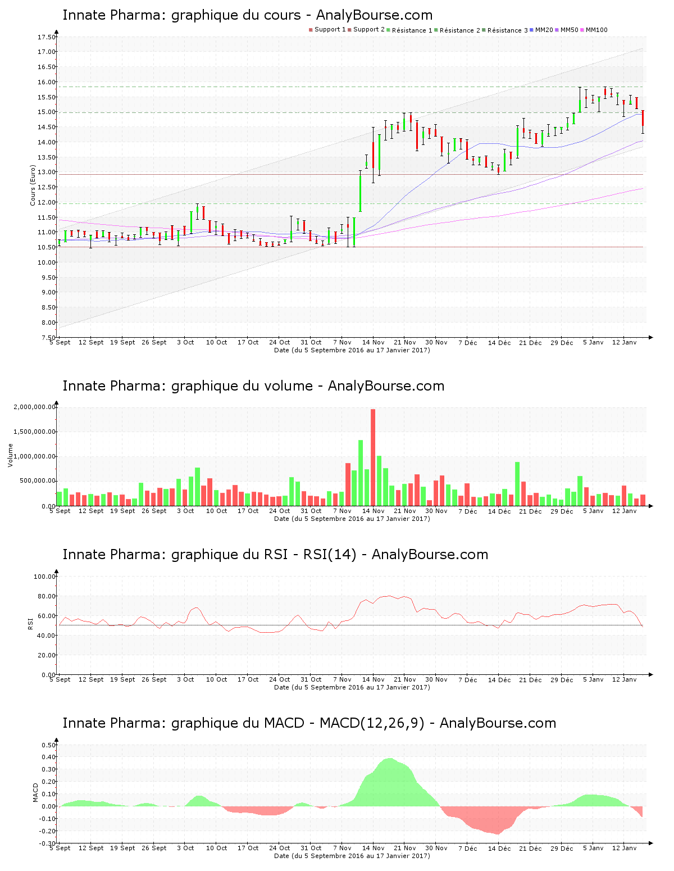The image size is (674, 871).
Task: Click the tallest red volume bar at 14 Nov
Action: (x=373, y=457)
